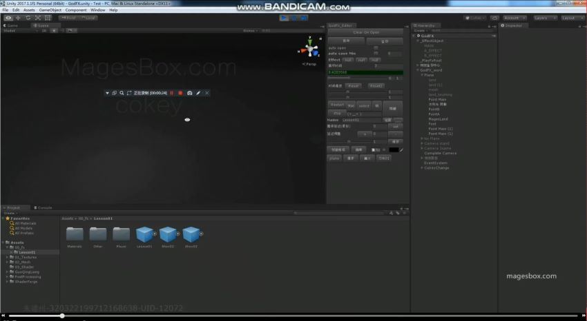Screen dimensions: 587x321
Task: Click the Play button in Unity toolbar
Action: click(284, 17)
